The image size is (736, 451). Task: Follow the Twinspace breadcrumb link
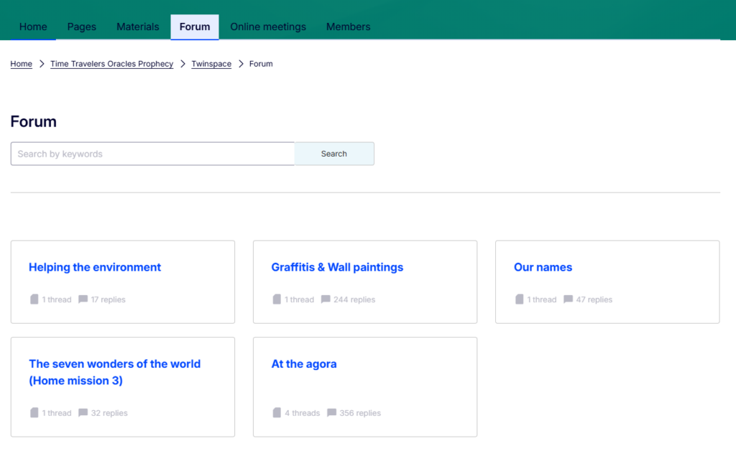[x=211, y=64]
